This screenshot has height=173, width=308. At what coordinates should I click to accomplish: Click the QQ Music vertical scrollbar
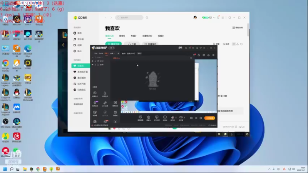point(248,30)
